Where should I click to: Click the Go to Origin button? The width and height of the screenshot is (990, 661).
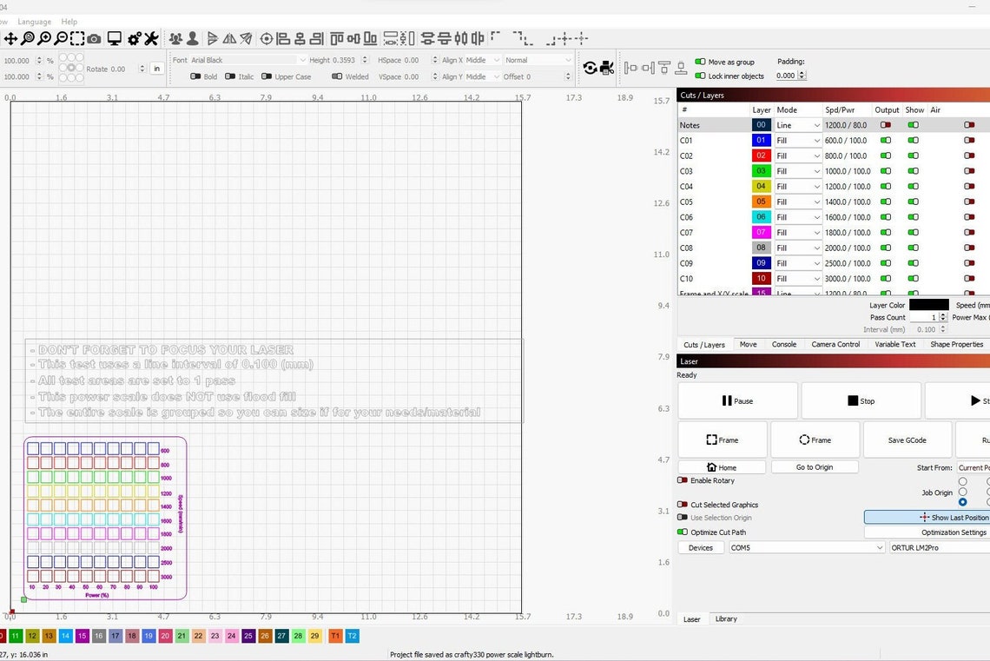point(814,466)
